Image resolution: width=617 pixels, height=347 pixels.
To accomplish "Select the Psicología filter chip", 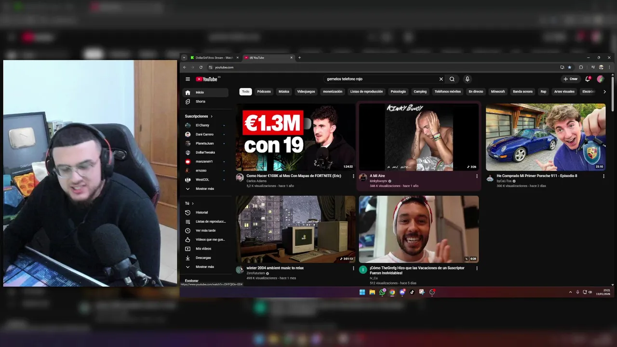I will (398, 92).
